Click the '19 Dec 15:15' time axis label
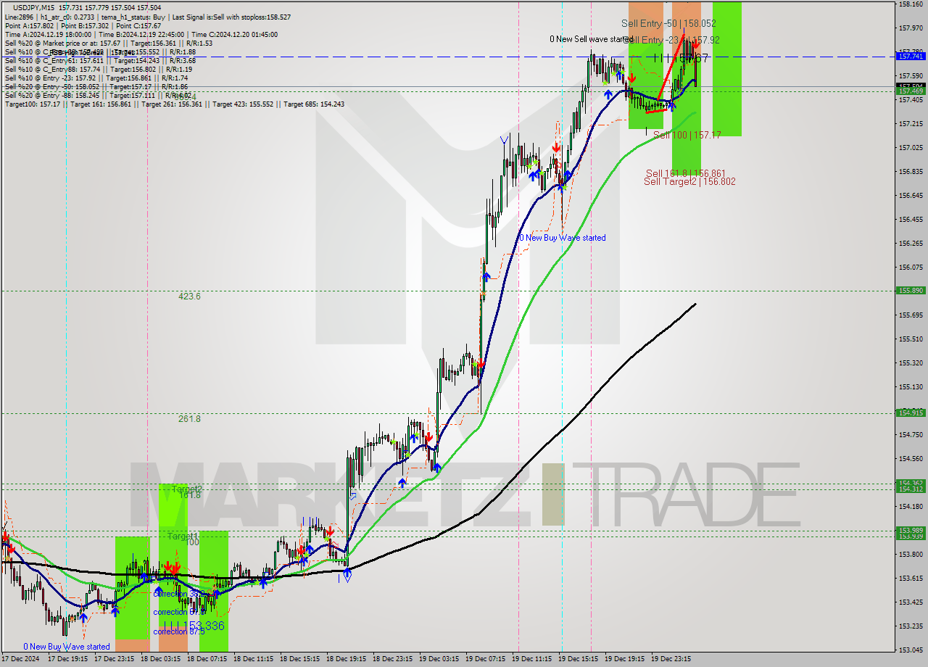 [x=579, y=659]
